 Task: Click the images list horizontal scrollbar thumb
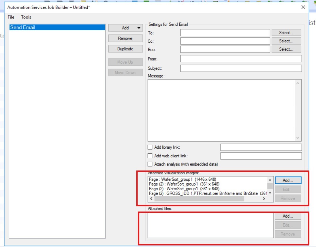pos(199,199)
